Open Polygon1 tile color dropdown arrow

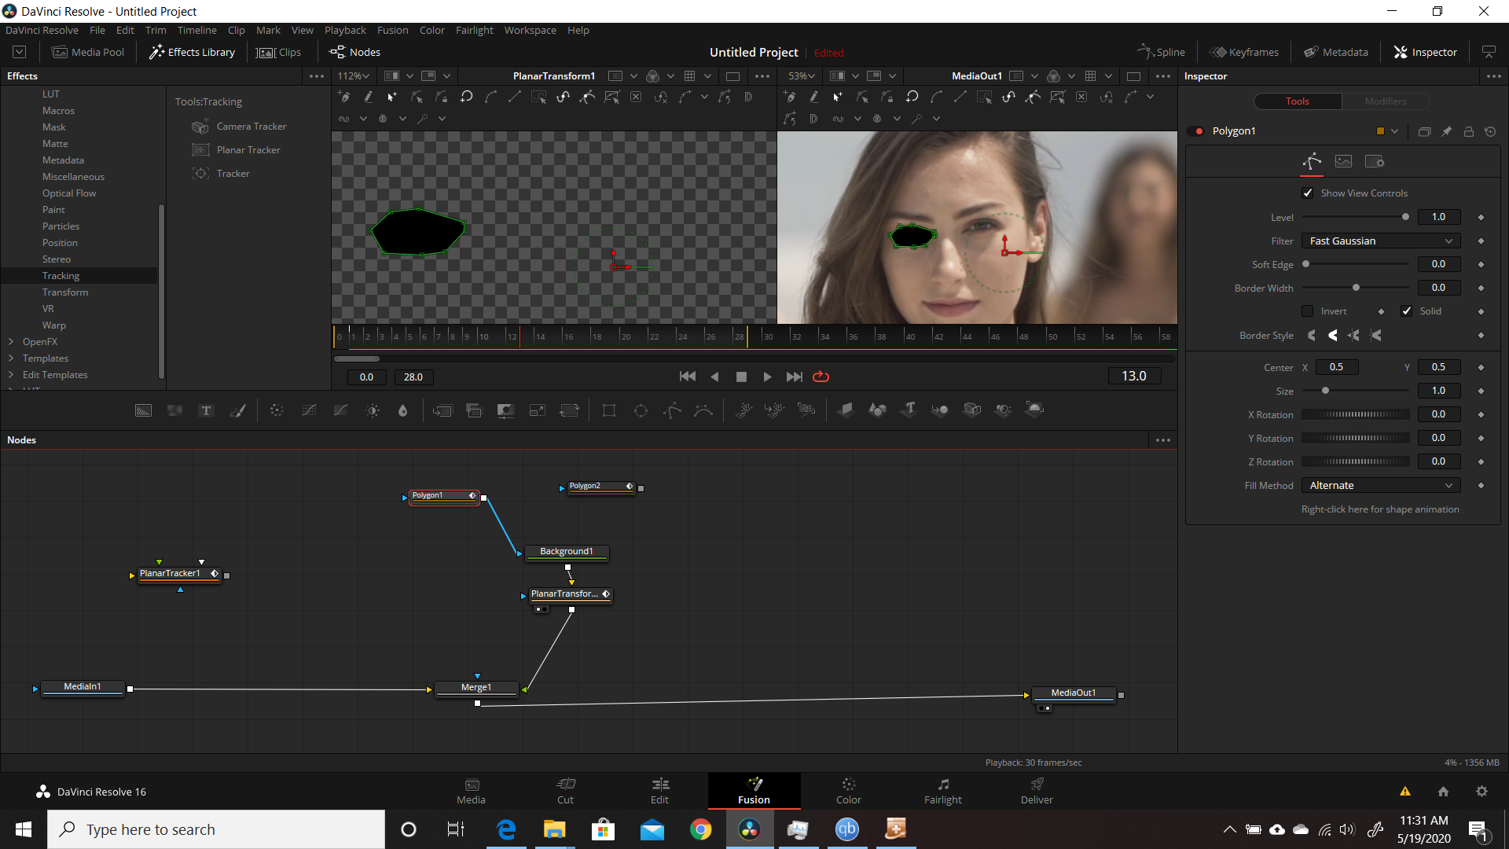pyautogui.click(x=1394, y=131)
